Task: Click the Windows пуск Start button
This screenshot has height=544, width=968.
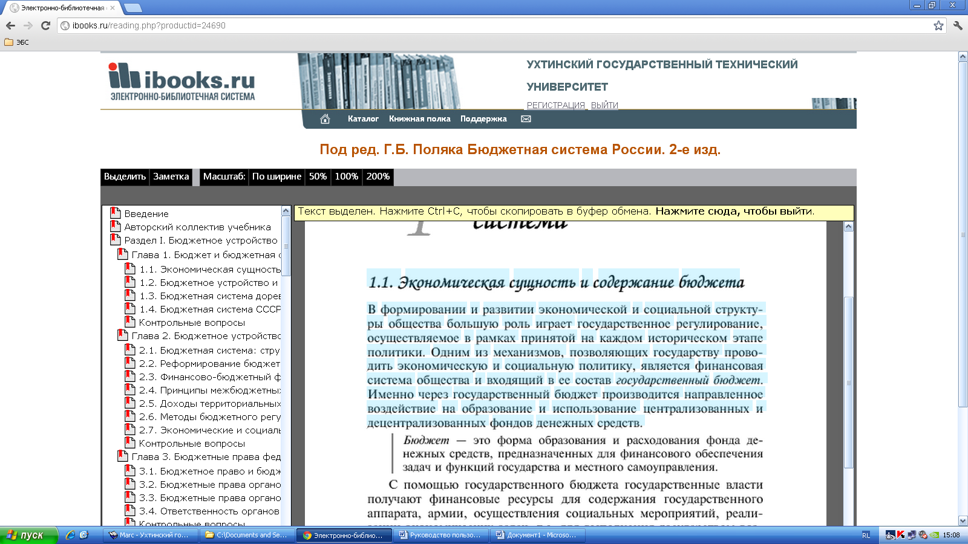Action: [x=29, y=535]
